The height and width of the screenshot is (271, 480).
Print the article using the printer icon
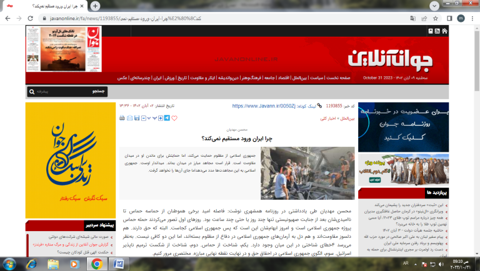[x=123, y=118]
